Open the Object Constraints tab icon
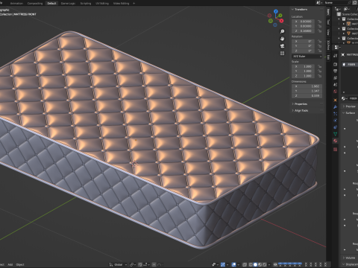 point(336,127)
